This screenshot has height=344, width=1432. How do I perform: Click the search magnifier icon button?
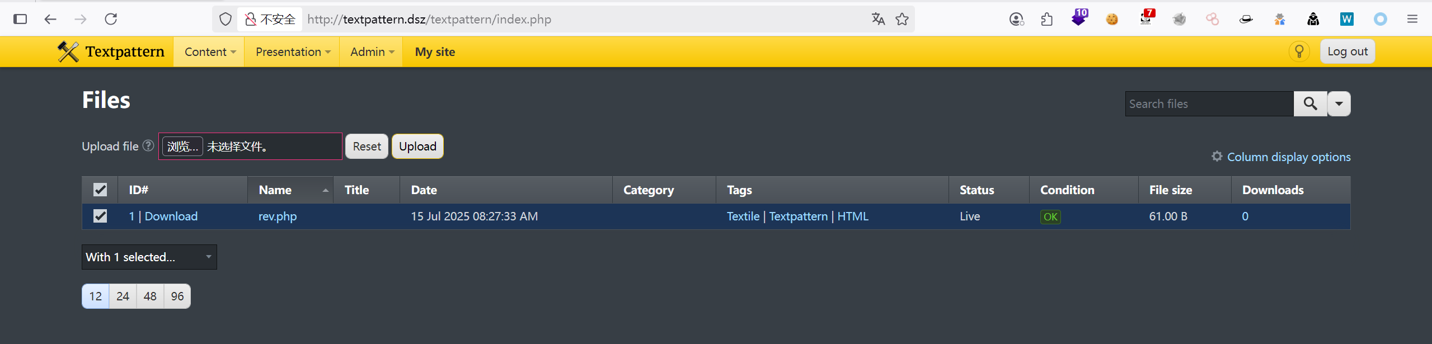click(x=1309, y=103)
